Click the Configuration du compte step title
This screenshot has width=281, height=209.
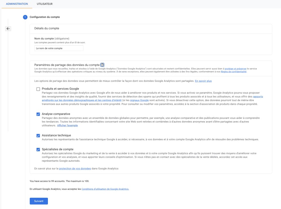(x=45, y=17)
